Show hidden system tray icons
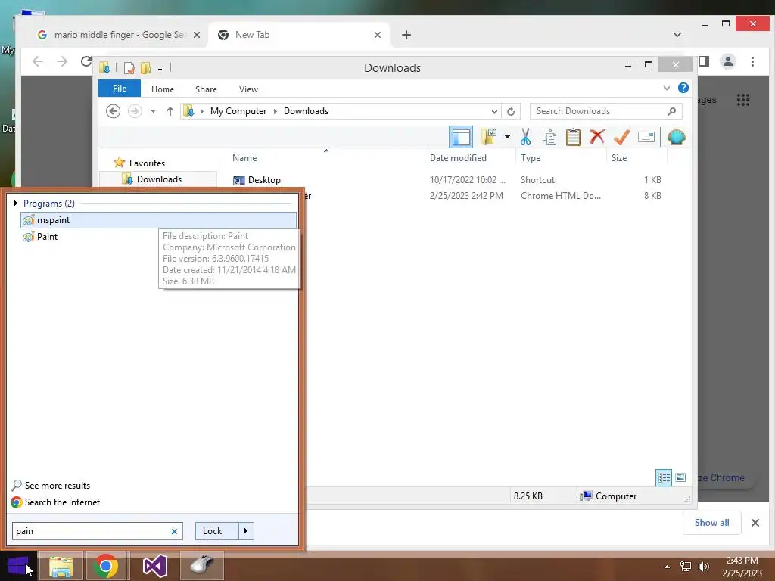This screenshot has height=581, width=775. click(668, 567)
